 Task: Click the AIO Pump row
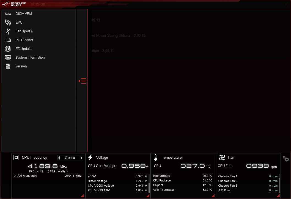248,190
